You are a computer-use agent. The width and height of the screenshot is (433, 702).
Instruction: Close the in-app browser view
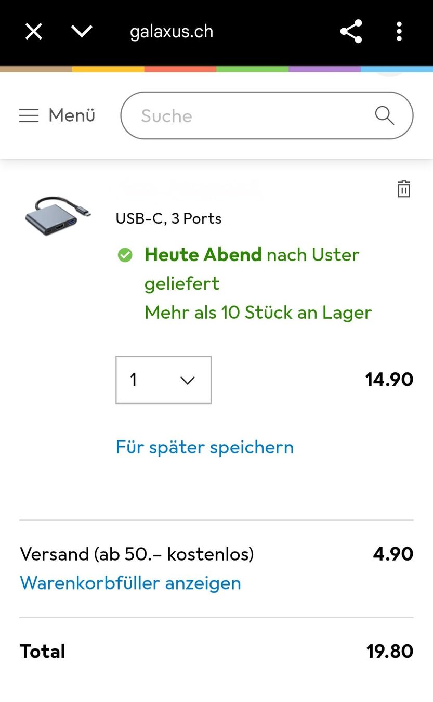click(33, 31)
